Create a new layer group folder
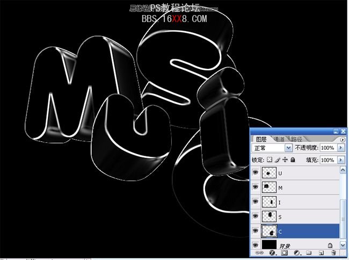349x260 pixels. pos(309,252)
